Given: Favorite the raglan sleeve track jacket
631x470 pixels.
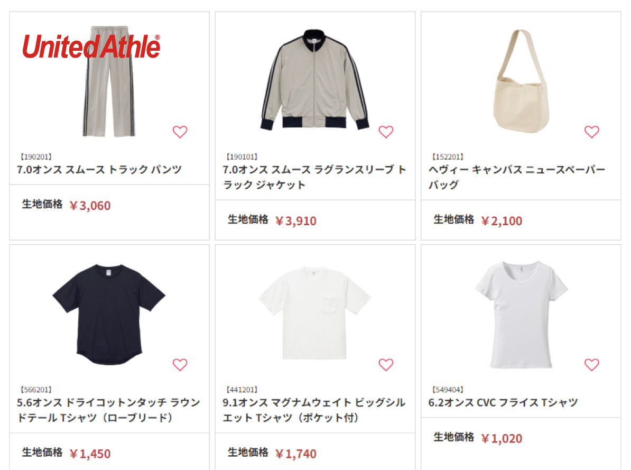Looking at the screenshot, I should (386, 132).
